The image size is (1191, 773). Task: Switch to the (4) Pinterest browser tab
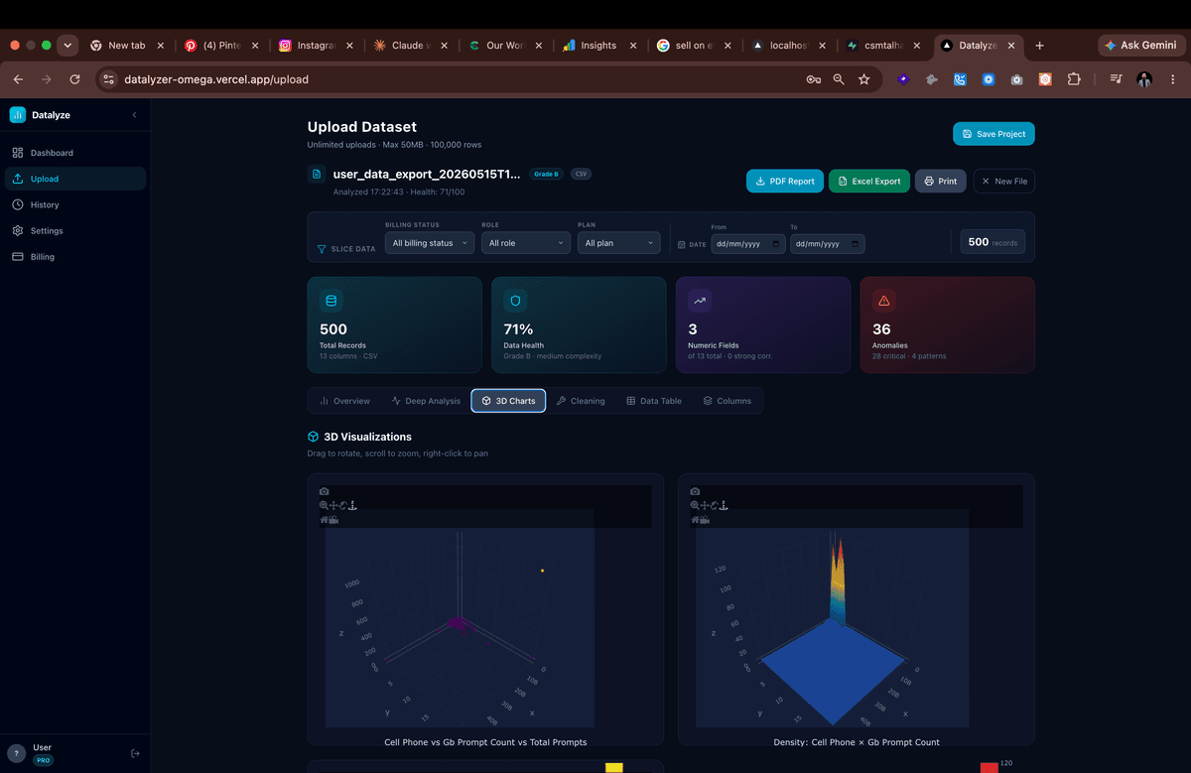pos(222,46)
